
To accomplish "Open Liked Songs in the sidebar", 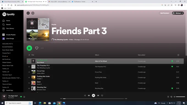I will coord(8,39).
